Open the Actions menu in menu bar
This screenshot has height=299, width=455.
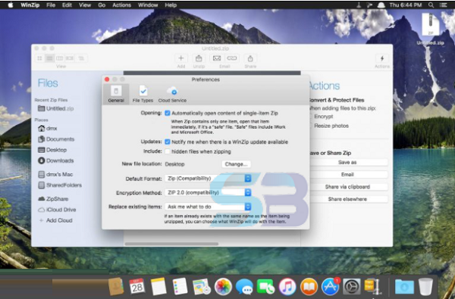121,5
